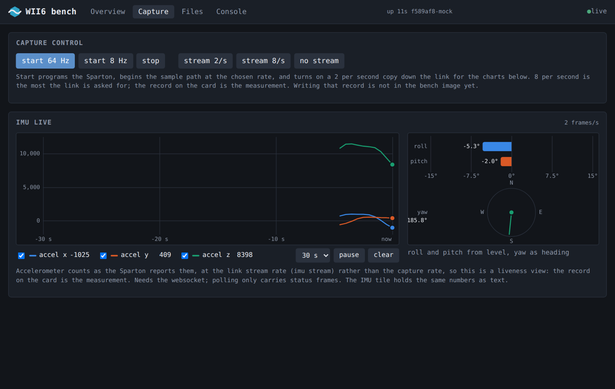The image size is (615, 389).
Task: Click the uptime and build text
Action: point(420,11)
